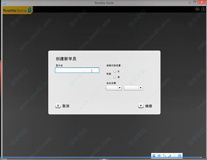Open the soft keyboard icon in IME bar

point(175,155)
